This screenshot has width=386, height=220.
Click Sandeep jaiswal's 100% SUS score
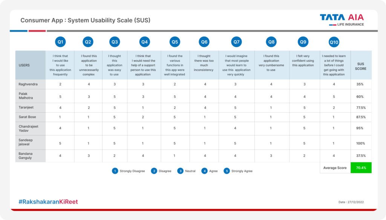point(361,143)
